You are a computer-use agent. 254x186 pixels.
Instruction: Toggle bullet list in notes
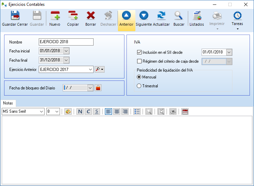pyautogui.click(x=137, y=112)
